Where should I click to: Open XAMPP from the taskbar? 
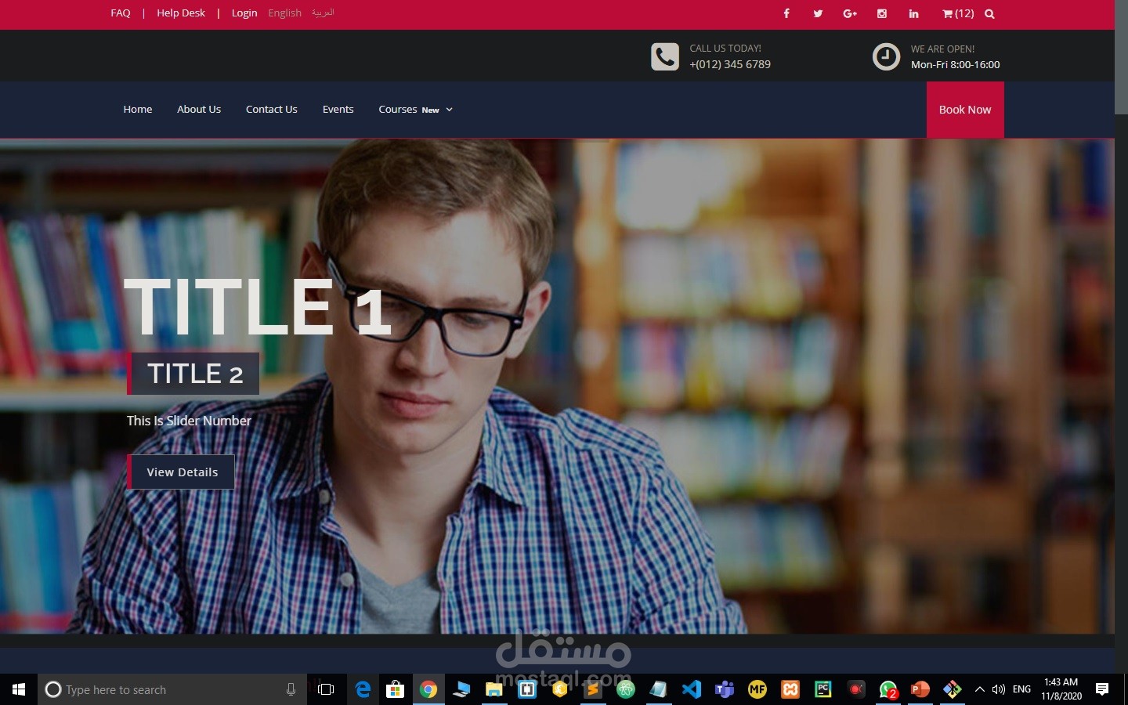(x=790, y=689)
